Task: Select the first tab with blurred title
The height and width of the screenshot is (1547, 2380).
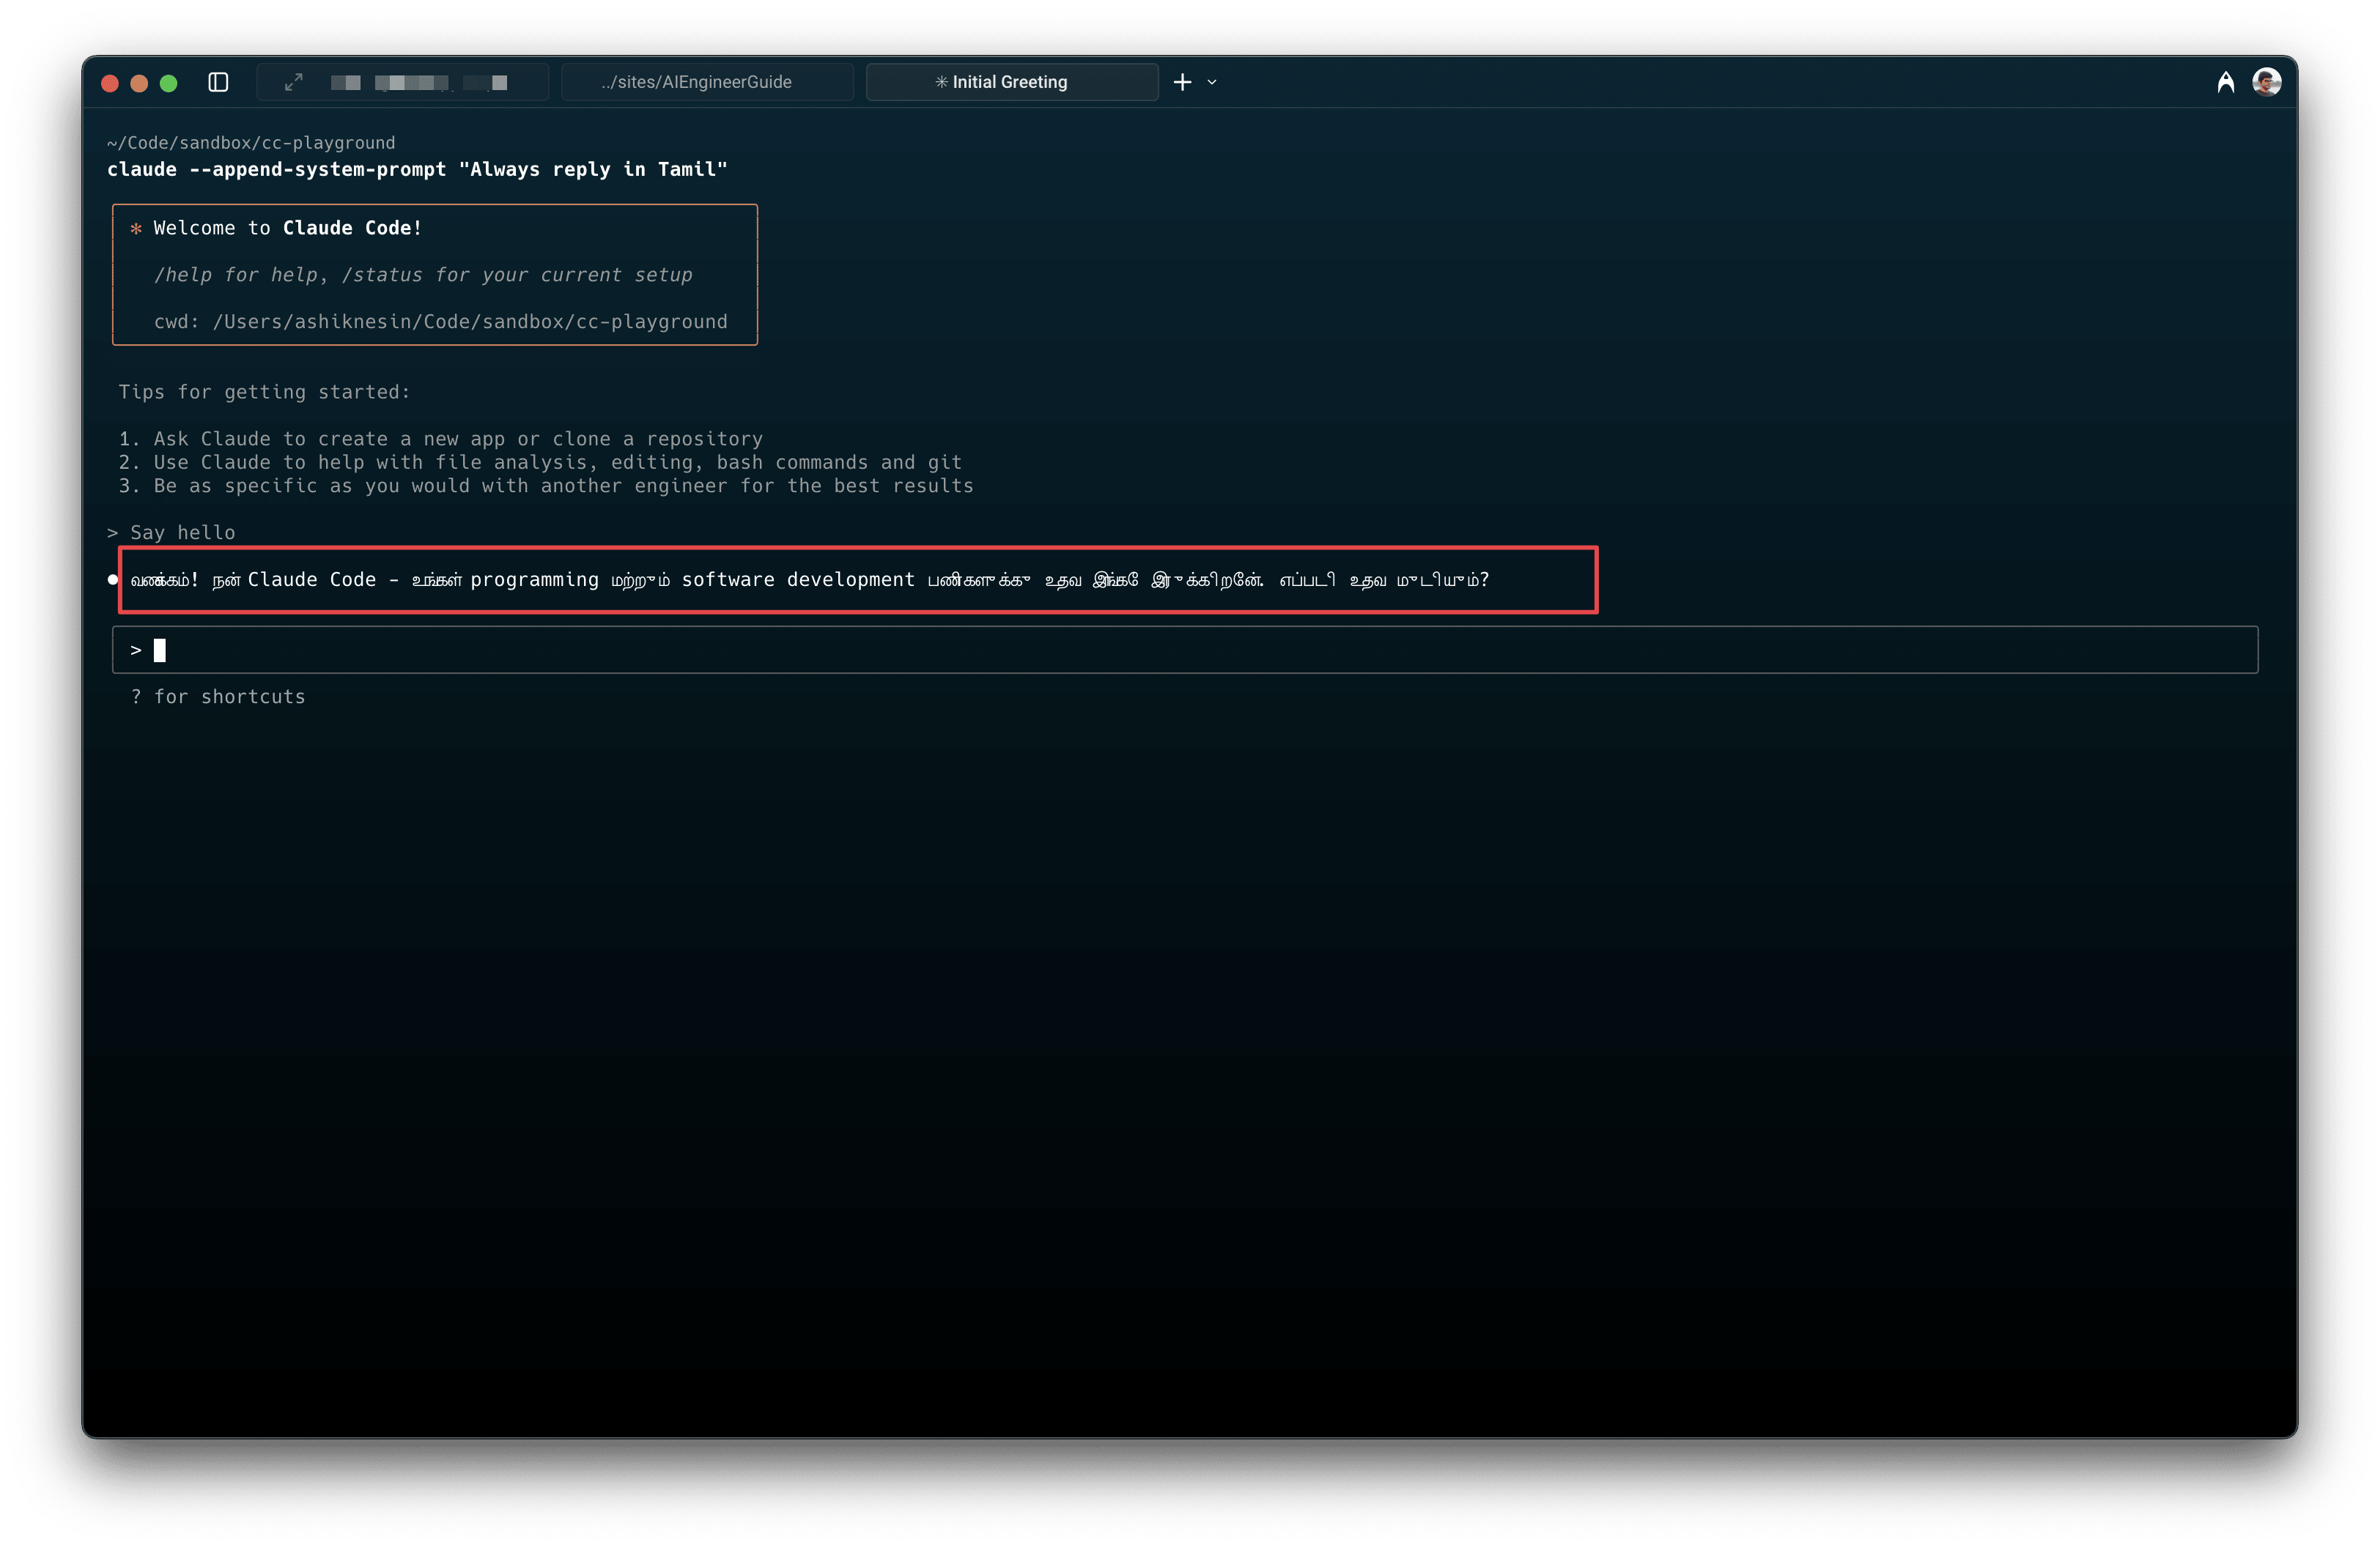Action: pyautogui.click(x=402, y=82)
